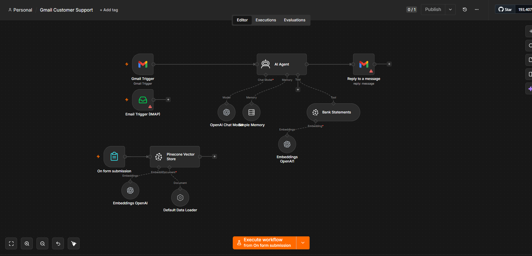This screenshot has width=532, height=256.
Task: Click the Default Data Loader node
Action: [x=180, y=198]
